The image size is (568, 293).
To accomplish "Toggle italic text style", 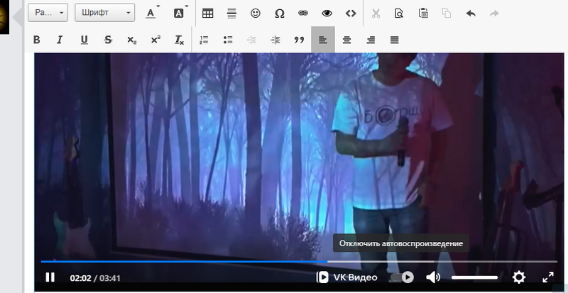I will pyautogui.click(x=60, y=40).
